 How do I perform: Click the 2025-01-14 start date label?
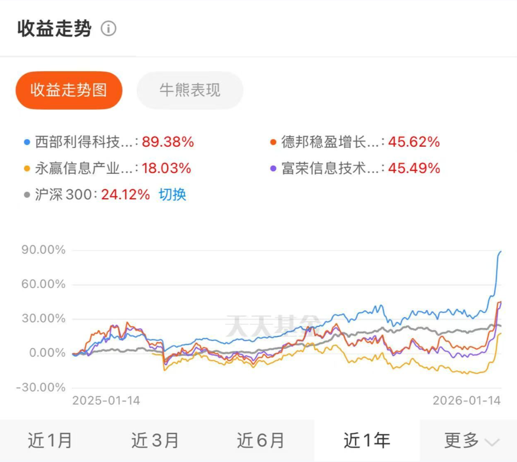[106, 401]
